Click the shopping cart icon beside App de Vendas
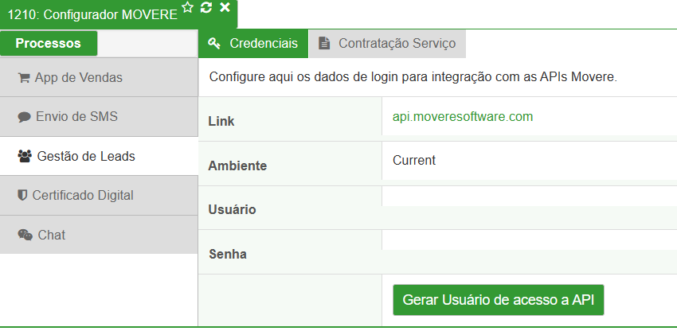677x331 pixels. (24, 78)
